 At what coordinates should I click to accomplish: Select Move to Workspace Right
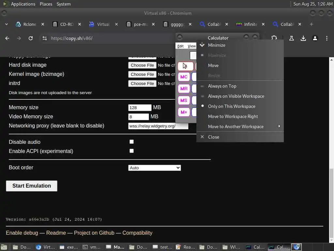tap(240, 116)
